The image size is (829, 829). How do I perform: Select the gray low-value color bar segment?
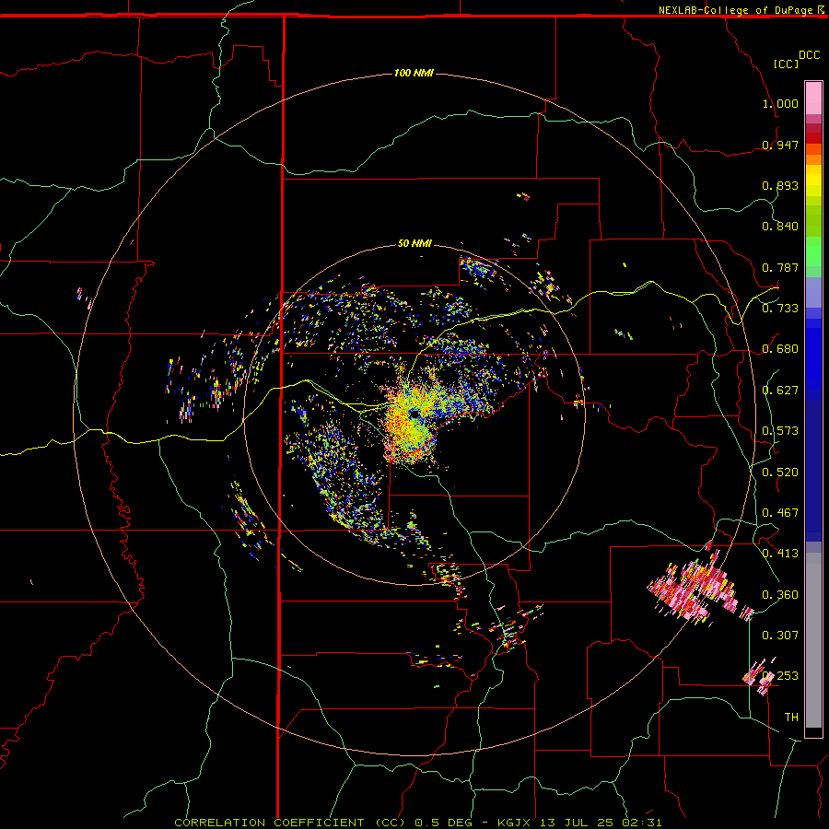[813, 640]
